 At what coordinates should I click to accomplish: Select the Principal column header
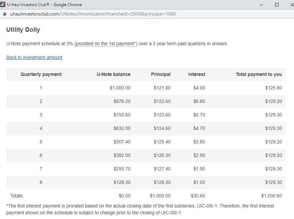(161, 74)
